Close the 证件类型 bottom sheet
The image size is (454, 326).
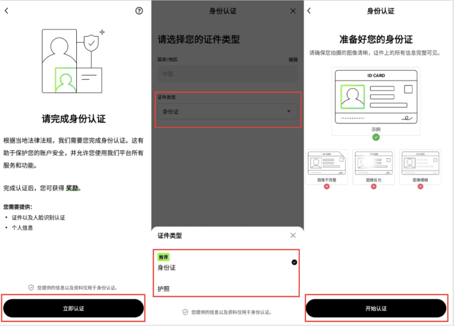[x=293, y=235]
